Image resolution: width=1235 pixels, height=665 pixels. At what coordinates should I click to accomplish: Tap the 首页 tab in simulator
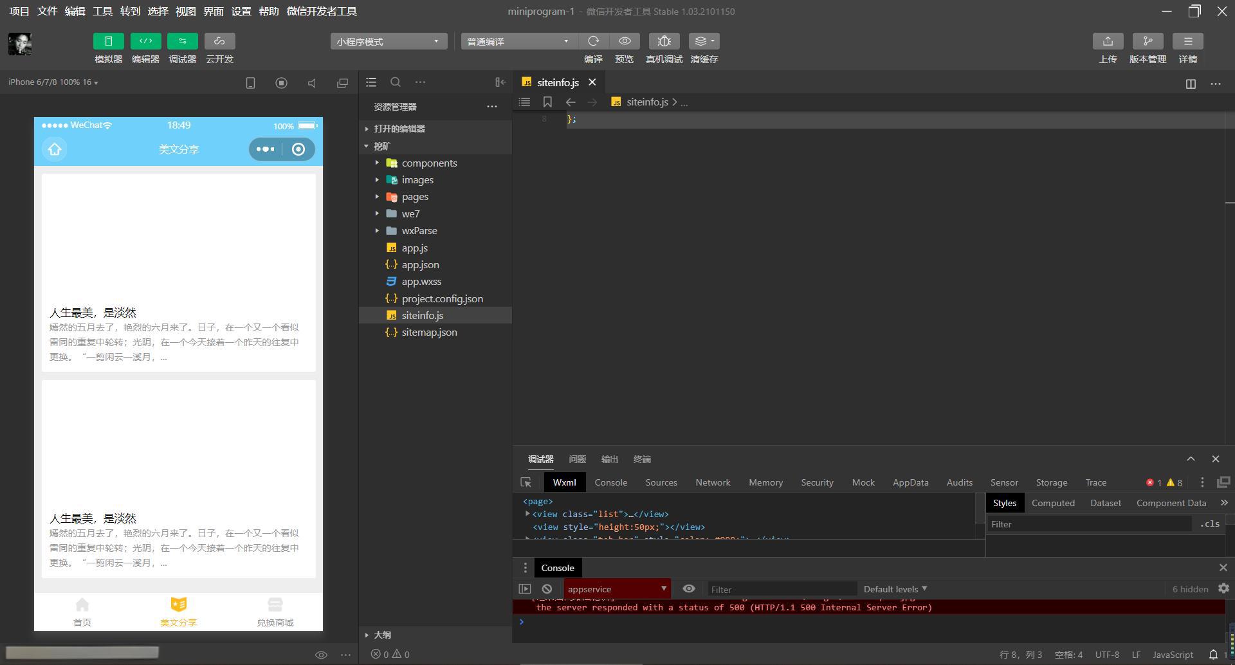tap(82, 612)
